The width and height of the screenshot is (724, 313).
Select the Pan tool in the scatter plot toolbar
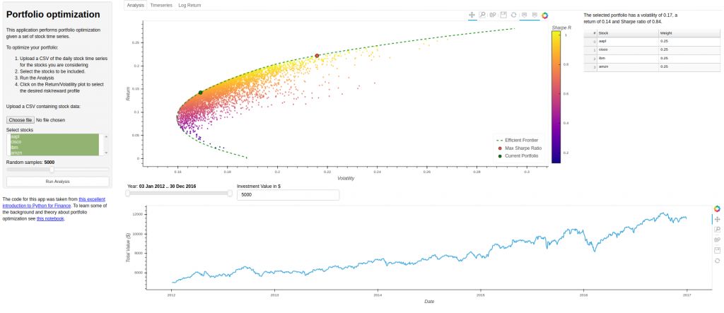click(x=472, y=15)
